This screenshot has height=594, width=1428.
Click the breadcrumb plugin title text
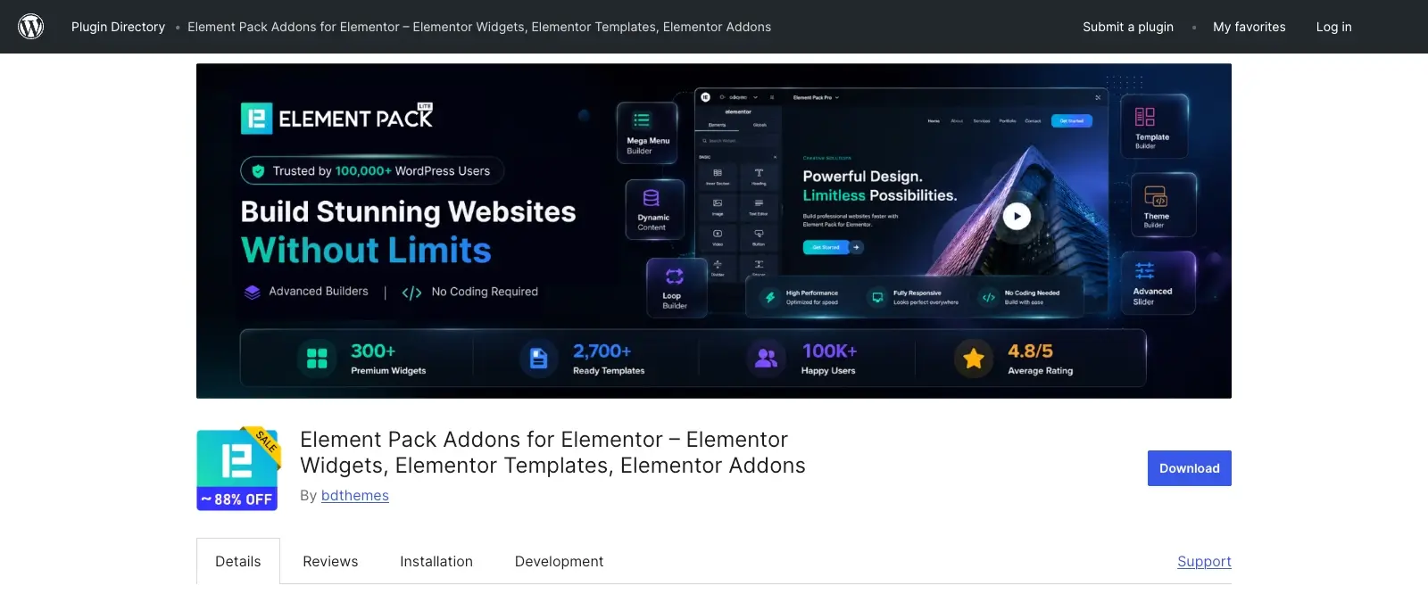pos(479,27)
